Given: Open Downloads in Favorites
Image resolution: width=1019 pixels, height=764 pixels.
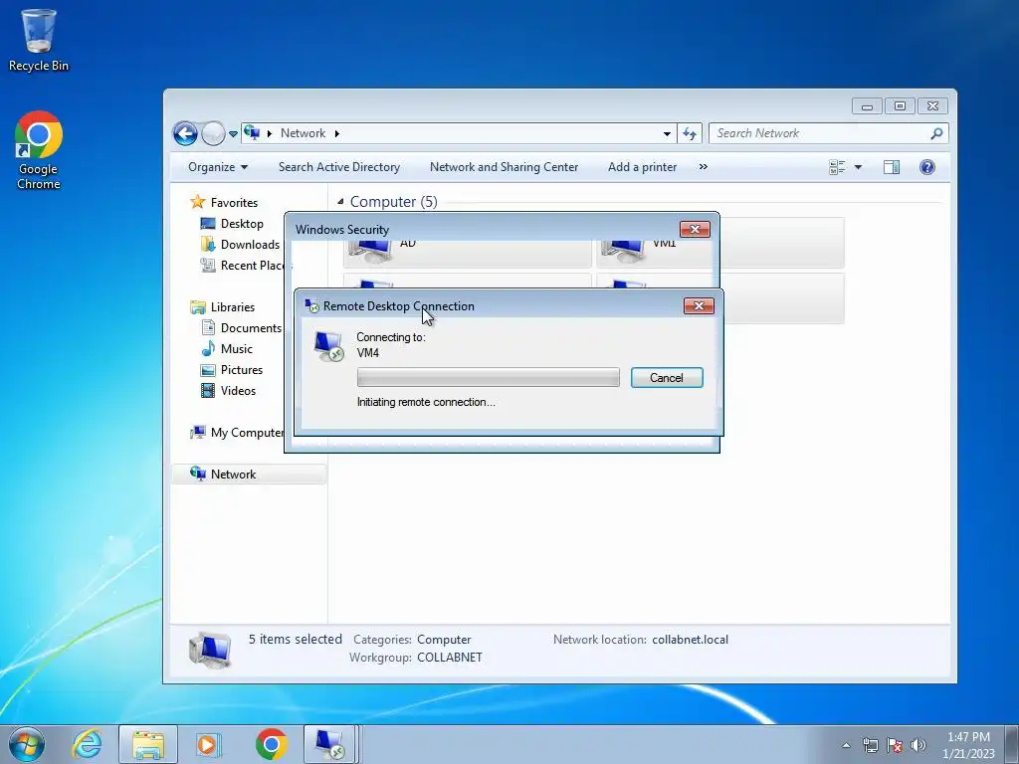Looking at the screenshot, I should pyautogui.click(x=250, y=245).
